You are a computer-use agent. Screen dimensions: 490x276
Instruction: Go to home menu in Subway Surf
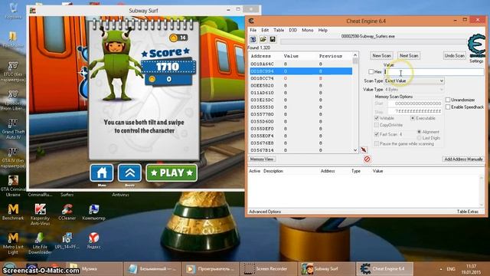[102, 172]
